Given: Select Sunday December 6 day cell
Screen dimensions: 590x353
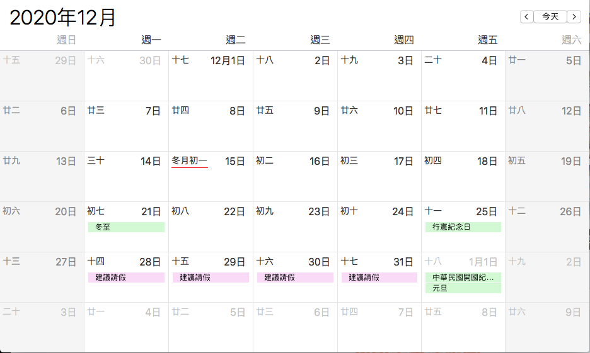Looking at the screenshot, I should click(x=42, y=126).
